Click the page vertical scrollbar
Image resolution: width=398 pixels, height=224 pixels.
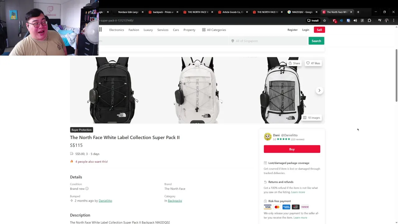click(396, 75)
